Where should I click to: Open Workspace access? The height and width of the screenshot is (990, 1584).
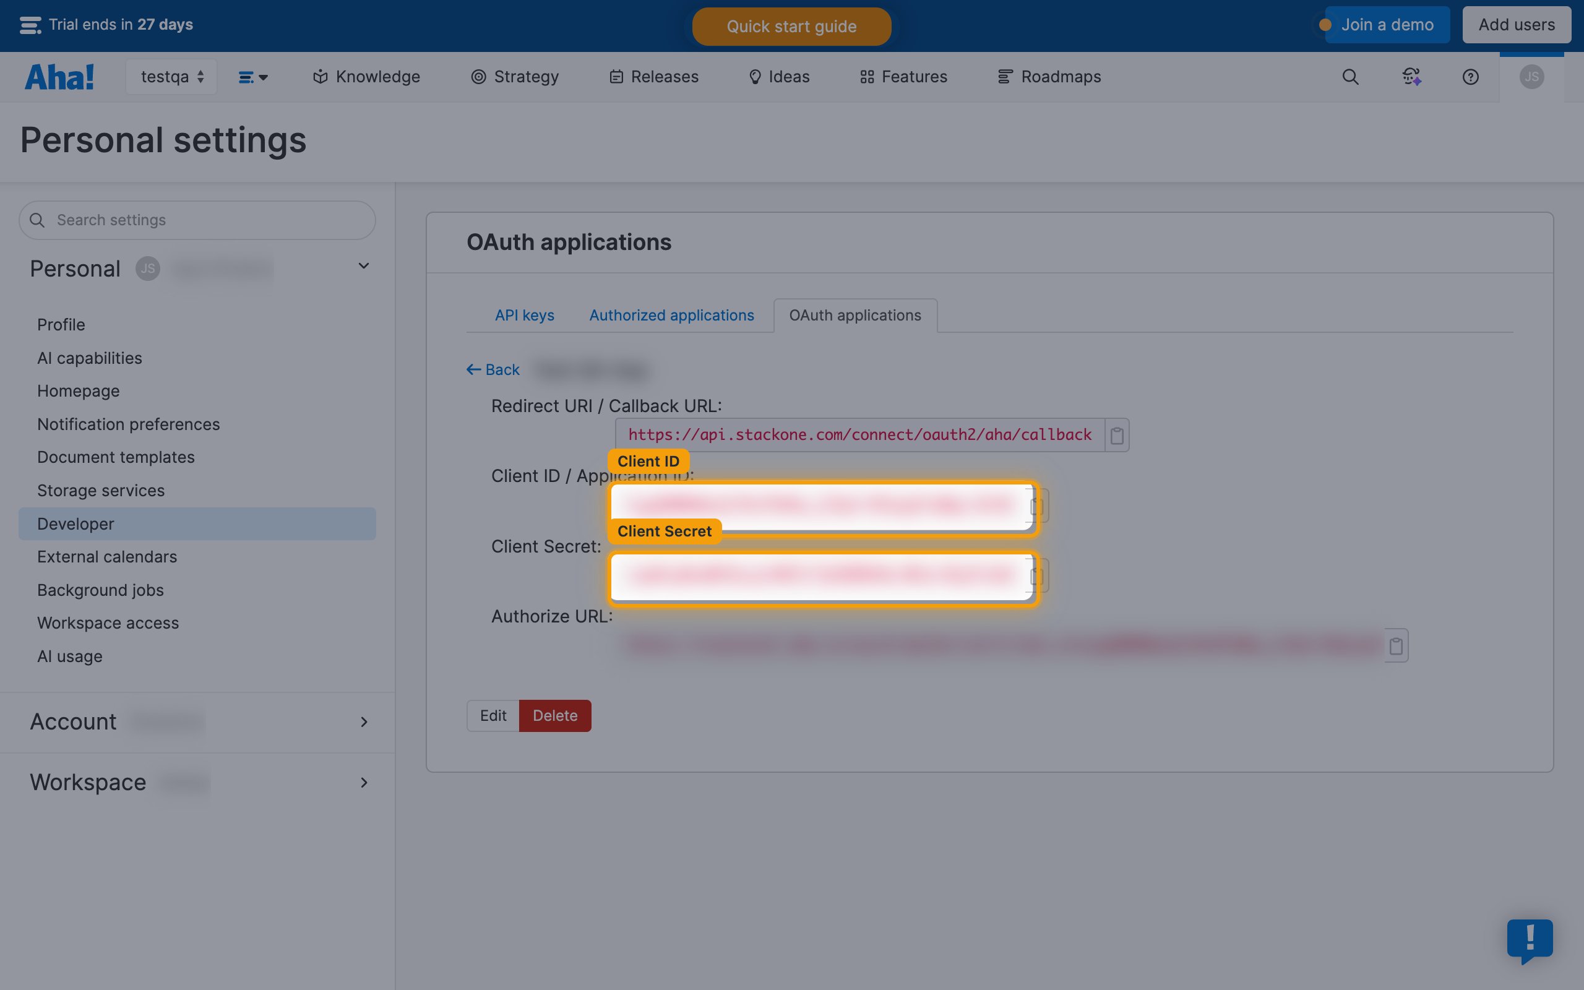click(108, 622)
